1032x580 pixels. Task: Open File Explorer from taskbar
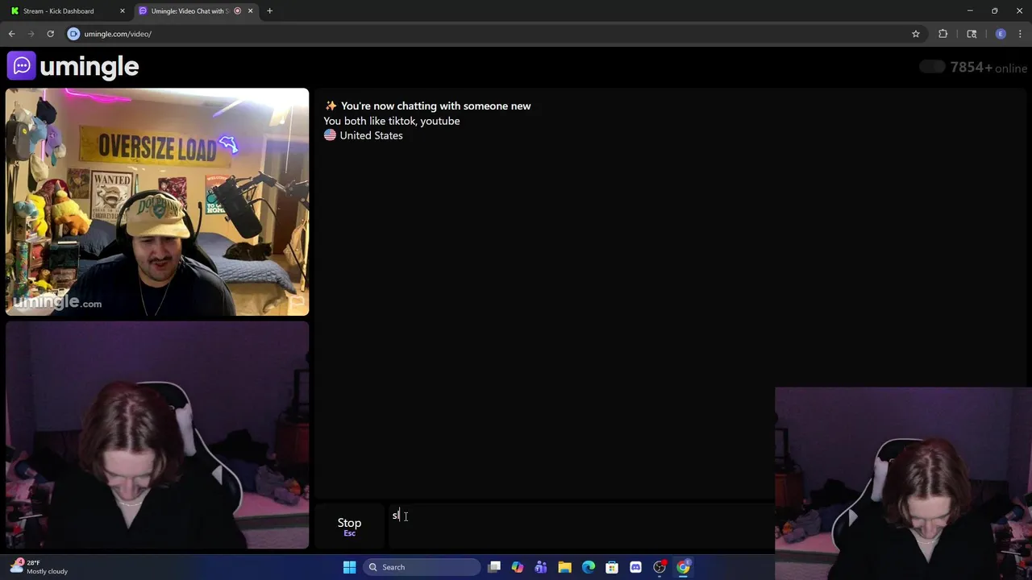click(x=564, y=567)
